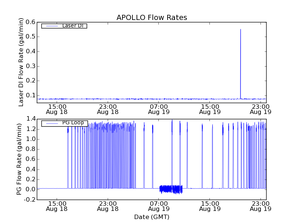The image size is (296, 222).
Task: Click 07:00 Aug 19 tick under top plot
Action: coord(158,109)
